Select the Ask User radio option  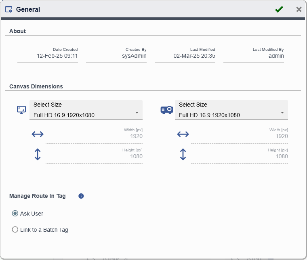tap(15, 214)
